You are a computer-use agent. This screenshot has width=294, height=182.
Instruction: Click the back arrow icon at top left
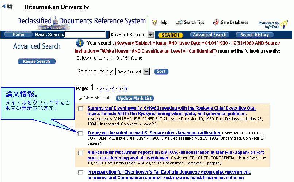(x=4, y=6)
